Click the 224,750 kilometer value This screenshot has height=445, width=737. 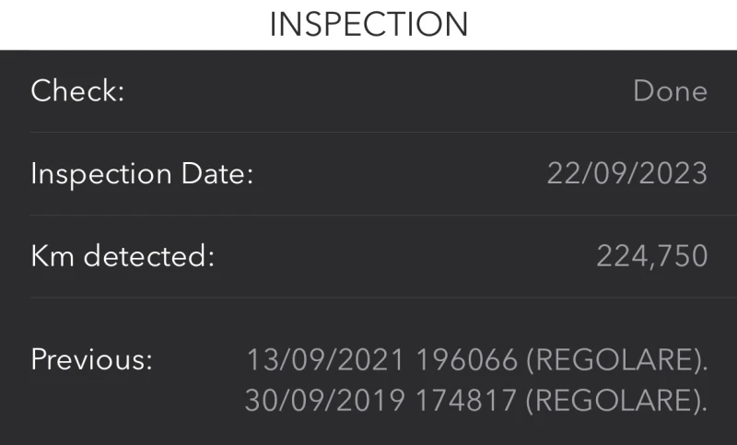click(x=651, y=255)
